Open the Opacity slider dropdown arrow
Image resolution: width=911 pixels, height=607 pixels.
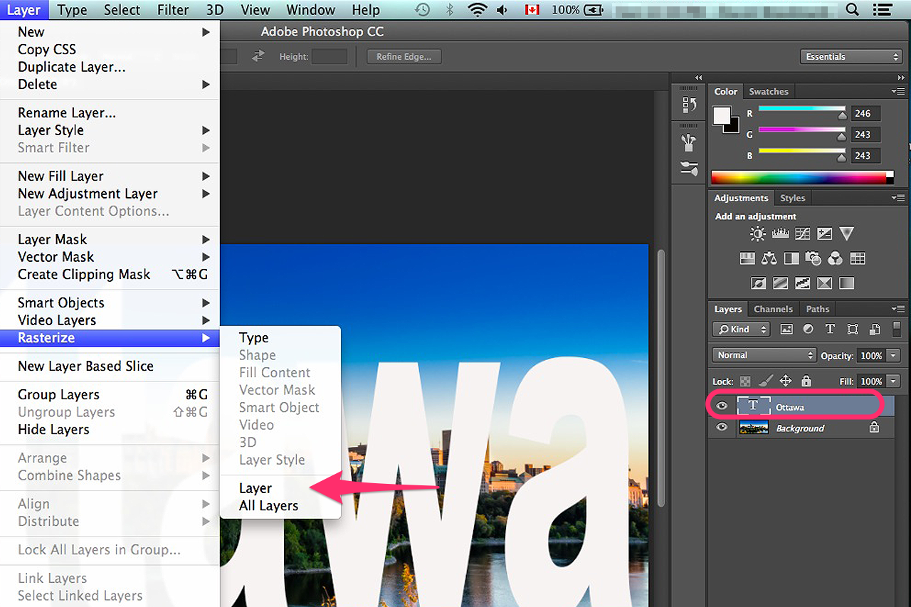[893, 355]
